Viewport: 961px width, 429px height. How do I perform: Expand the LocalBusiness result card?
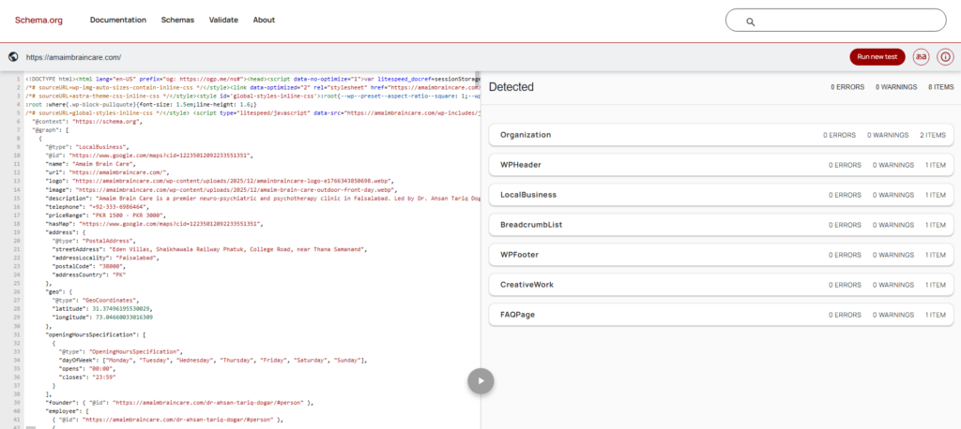tap(722, 195)
